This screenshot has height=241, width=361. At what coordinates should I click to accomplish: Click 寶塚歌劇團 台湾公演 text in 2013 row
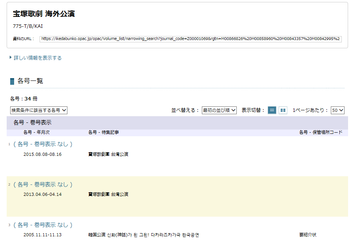pos(108,194)
